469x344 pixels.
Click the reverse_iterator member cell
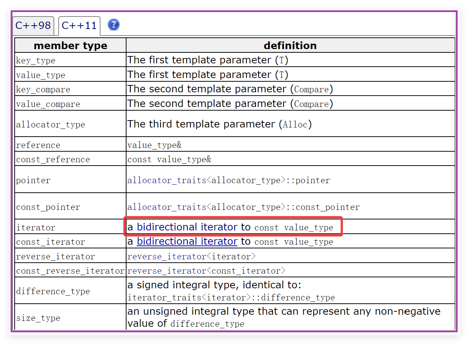tap(70, 256)
